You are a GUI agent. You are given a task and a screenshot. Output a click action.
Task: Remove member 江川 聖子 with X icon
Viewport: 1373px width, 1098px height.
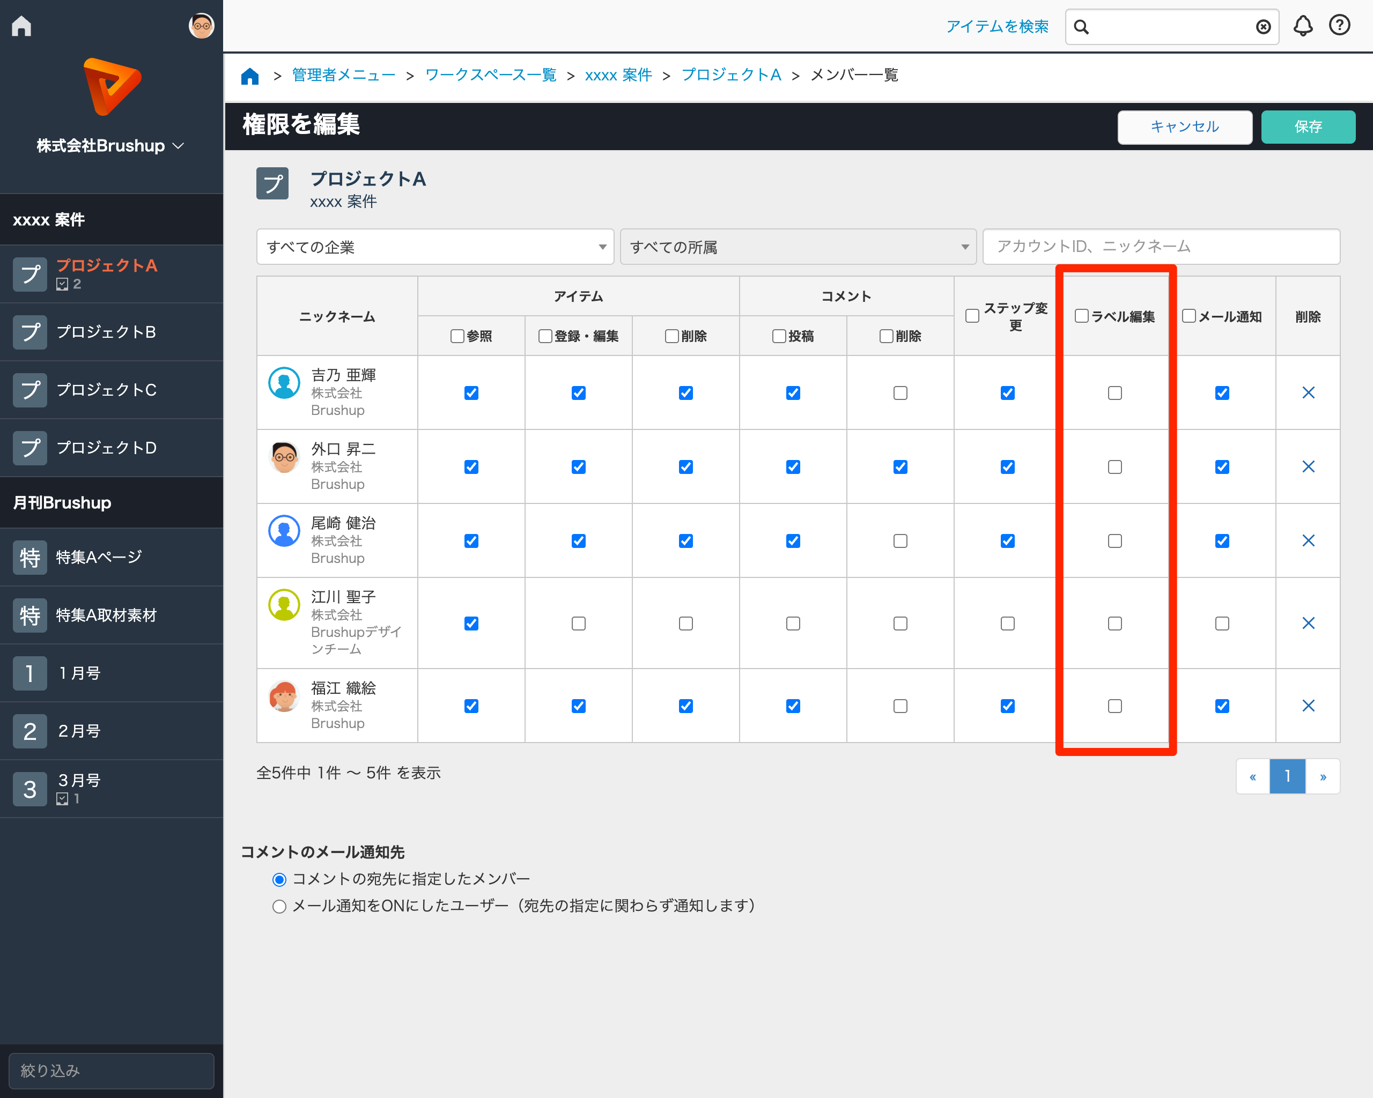(x=1308, y=623)
